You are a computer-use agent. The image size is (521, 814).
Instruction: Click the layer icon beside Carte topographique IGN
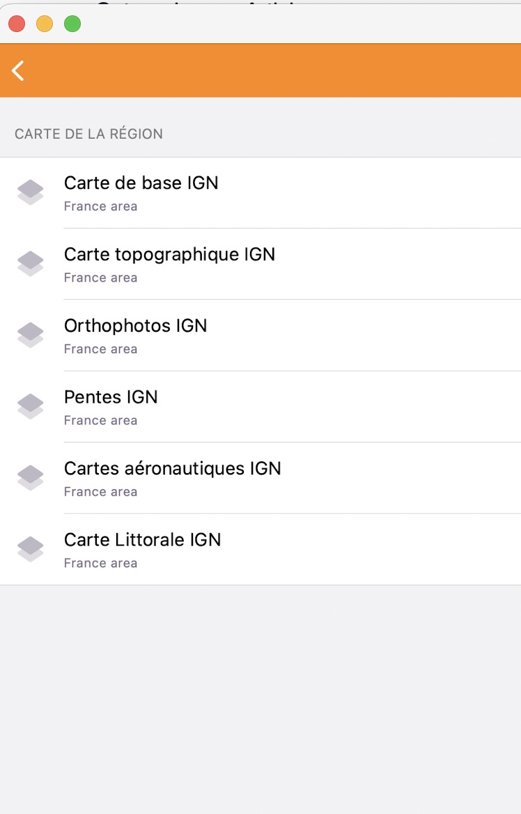pyautogui.click(x=31, y=264)
